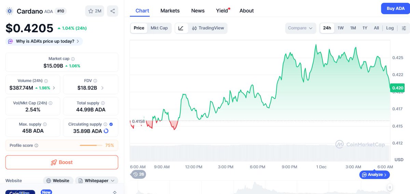Switch to the Yield tab
410x194 pixels.
pos(222,11)
